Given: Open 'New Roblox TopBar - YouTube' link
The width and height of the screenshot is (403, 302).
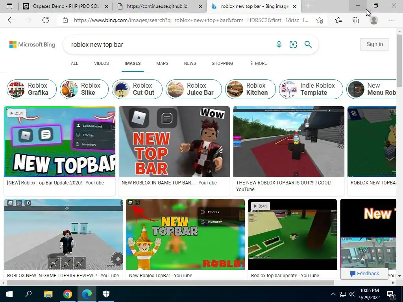Looking at the screenshot, I should pos(161,275).
